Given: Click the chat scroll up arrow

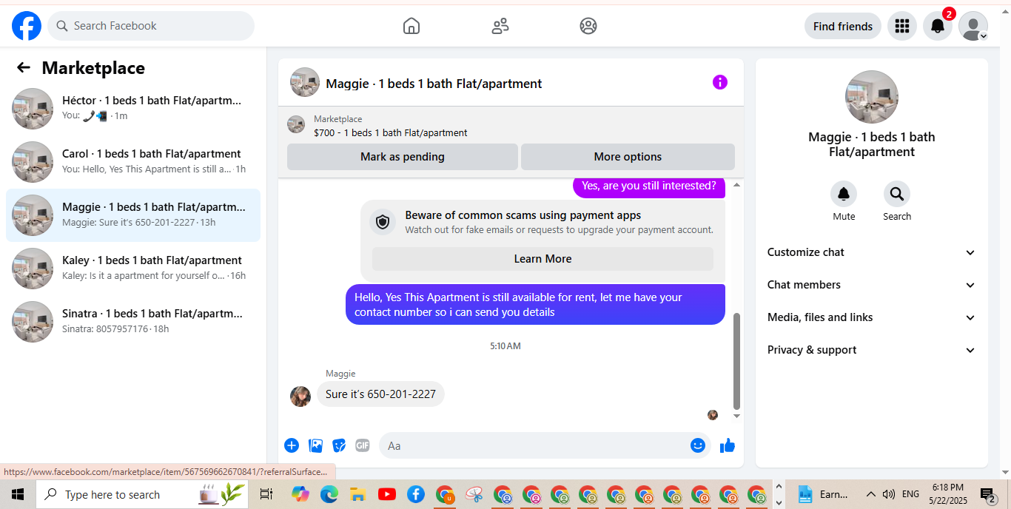Looking at the screenshot, I should (x=736, y=185).
